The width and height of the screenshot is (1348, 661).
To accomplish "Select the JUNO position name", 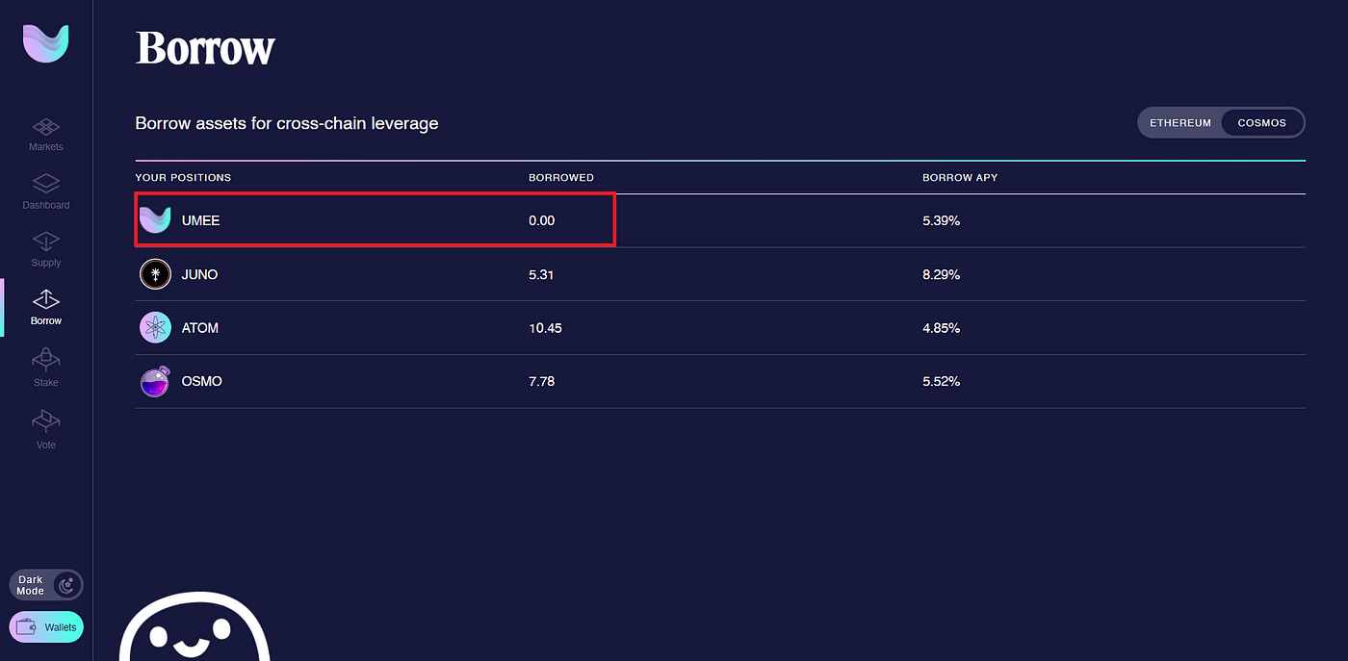I will tap(200, 274).
